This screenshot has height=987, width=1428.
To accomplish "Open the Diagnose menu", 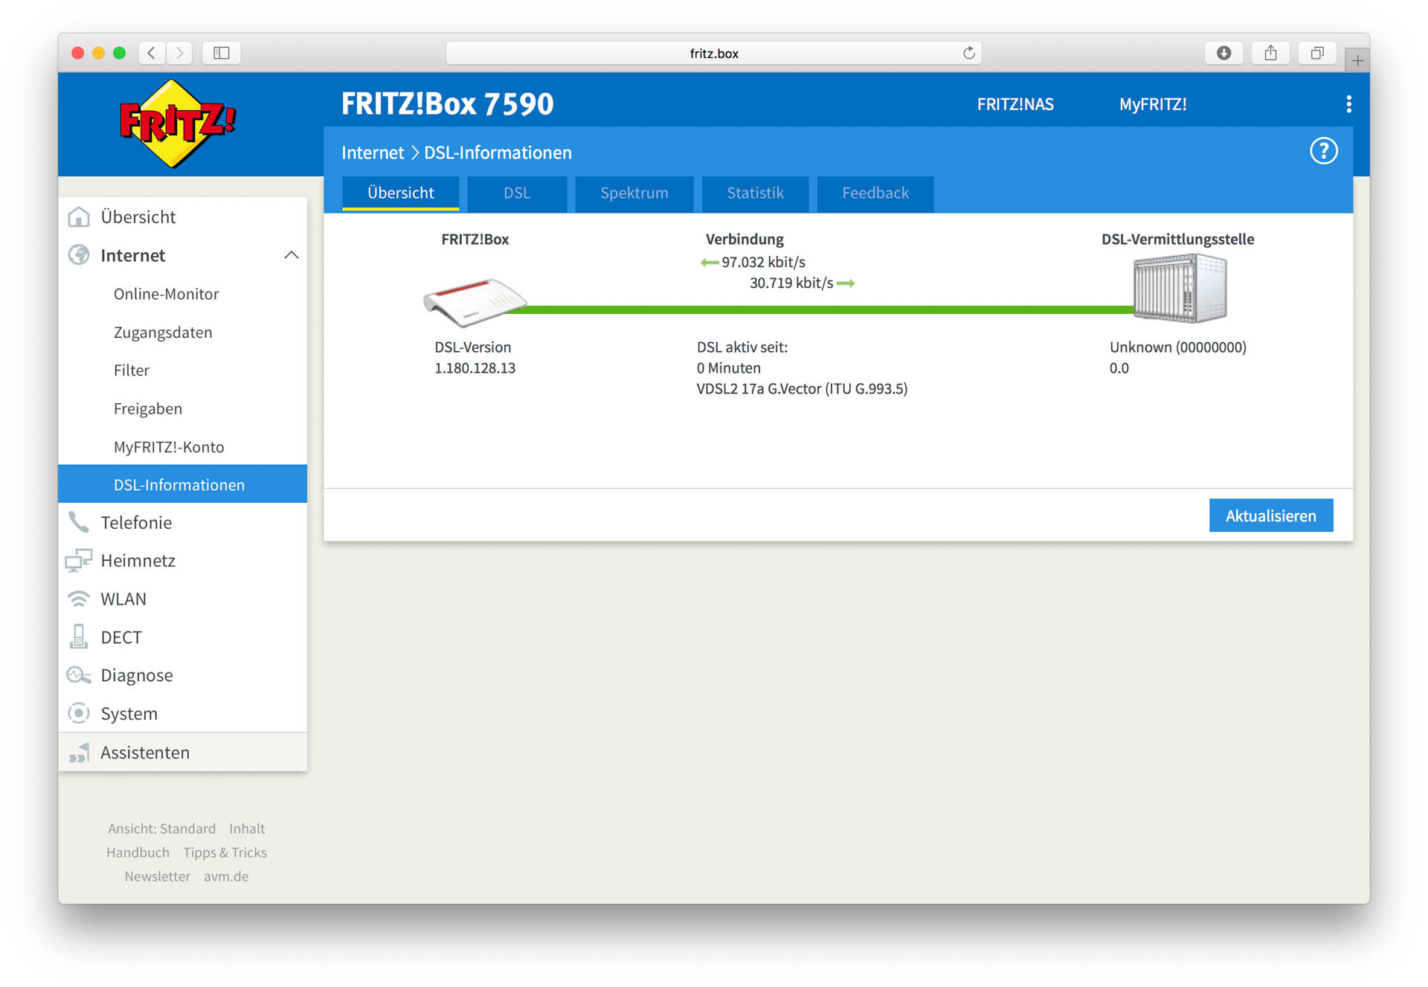I will [x=182, y=675].
